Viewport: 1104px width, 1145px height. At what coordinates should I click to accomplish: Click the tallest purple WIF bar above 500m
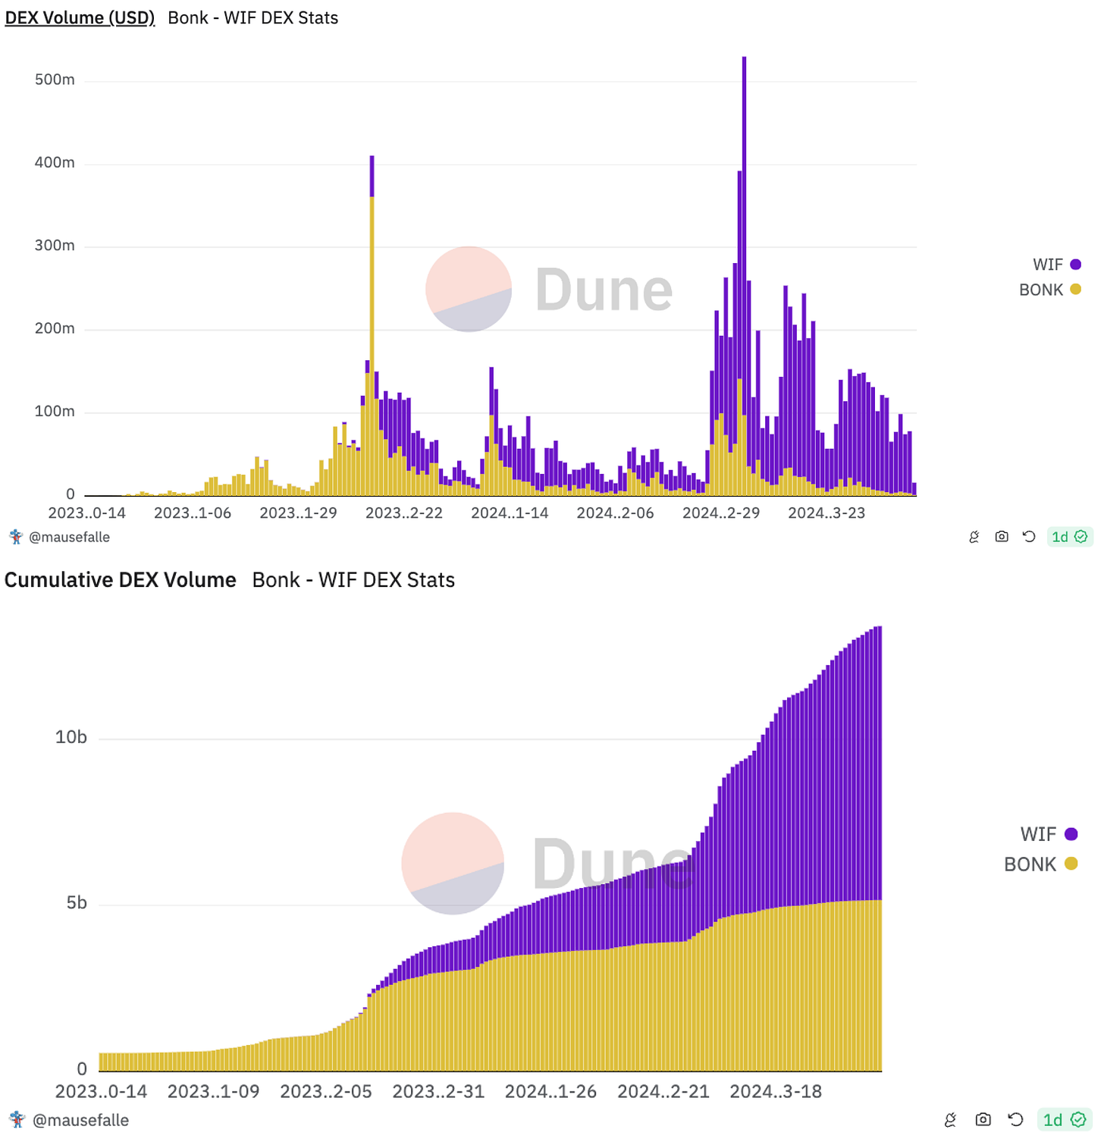[x=745, y=235]
